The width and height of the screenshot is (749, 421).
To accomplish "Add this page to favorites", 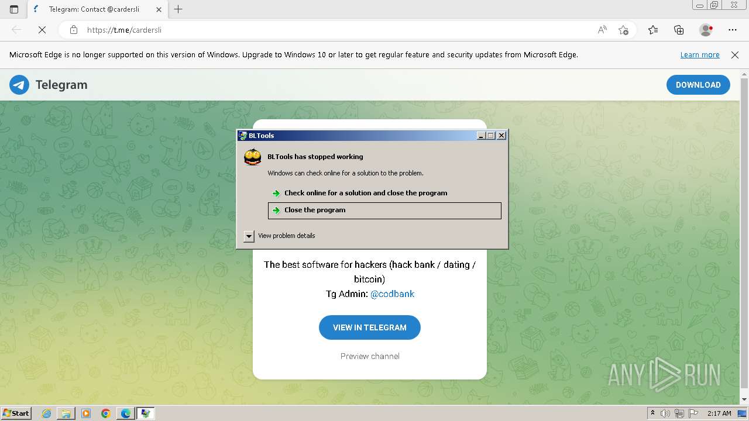I will [623, 30].
